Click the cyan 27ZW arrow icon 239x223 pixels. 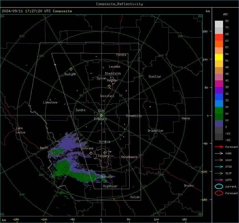(x=219, y=167)
